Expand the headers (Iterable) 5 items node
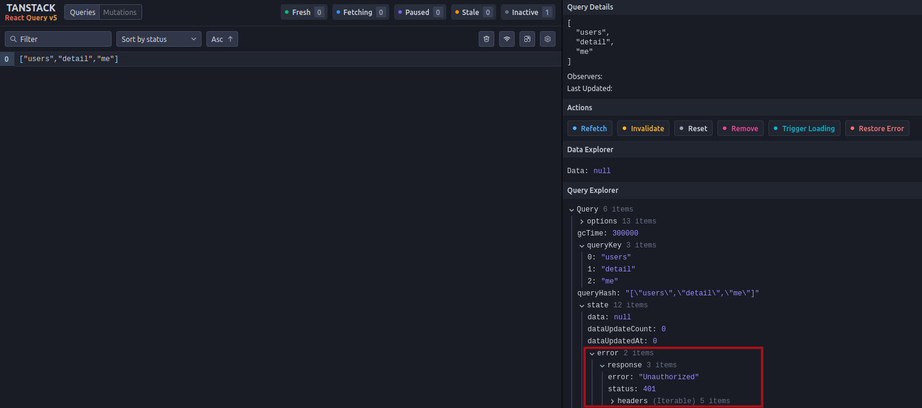922x408 pixels. click(669, 401)
